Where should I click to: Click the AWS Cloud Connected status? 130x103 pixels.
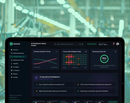16,95
